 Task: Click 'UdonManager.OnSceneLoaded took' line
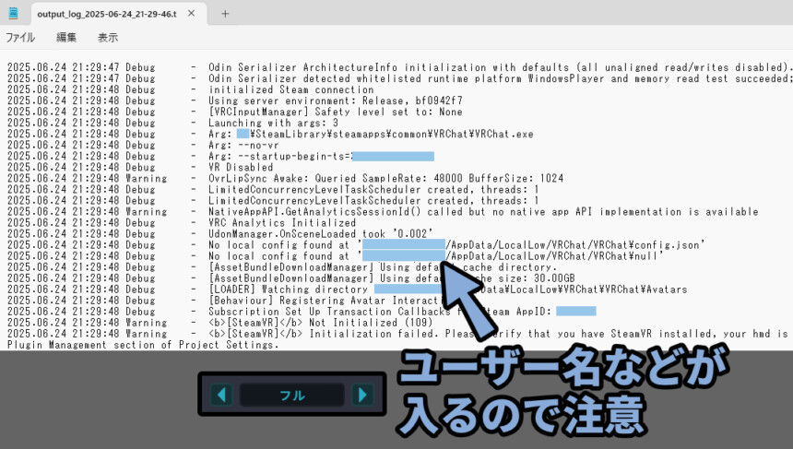(220, 234)
